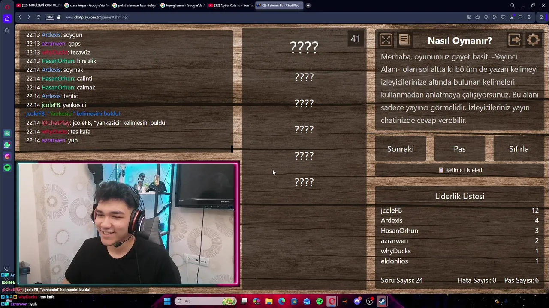
Task: Switch to CyberRulz Tv YouTube tab
Action: pos(231,6)
